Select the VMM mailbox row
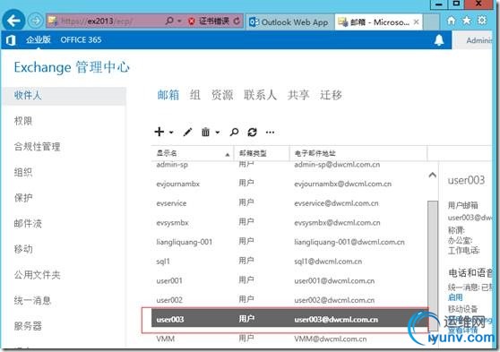 click(x=289, y=339)
